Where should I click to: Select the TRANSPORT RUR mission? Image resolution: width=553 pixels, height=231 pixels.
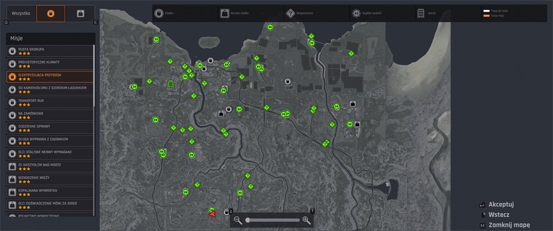tap(50, 103)
